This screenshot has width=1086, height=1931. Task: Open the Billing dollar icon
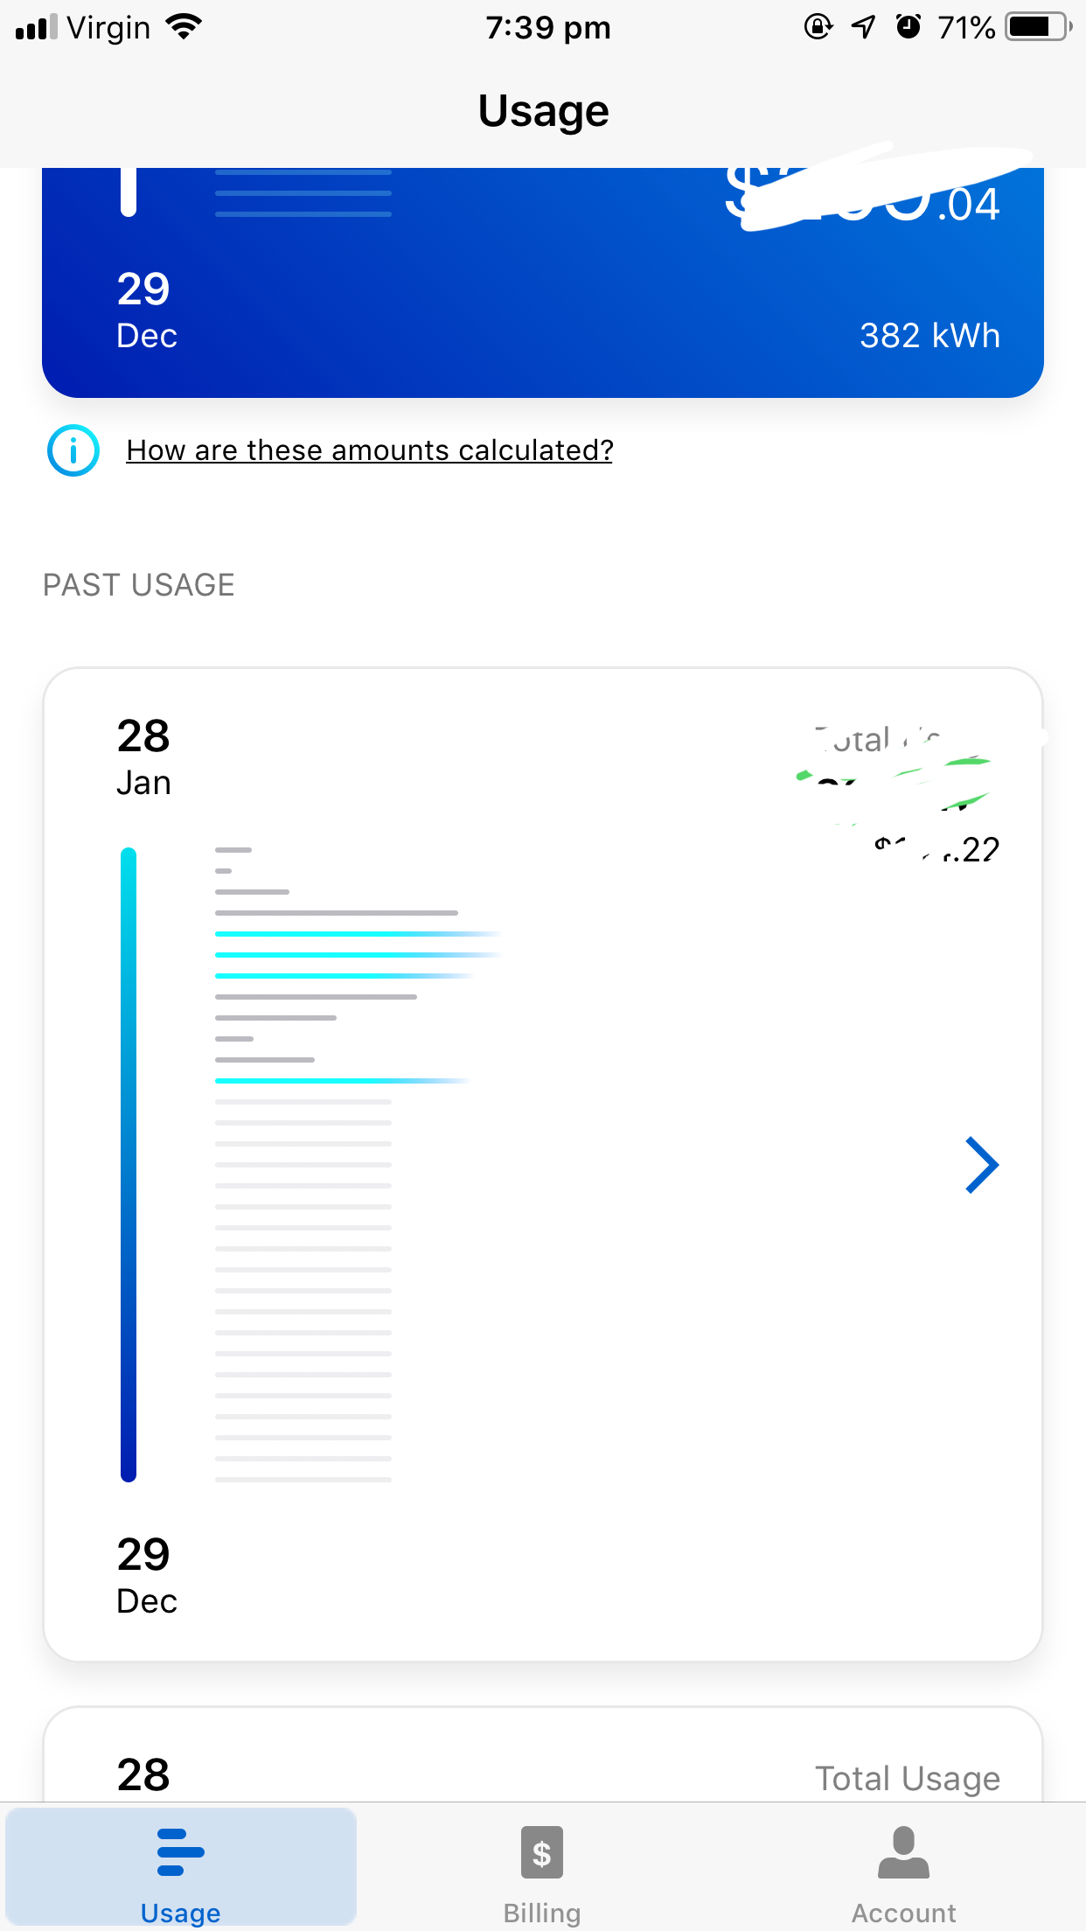click(x=541, y=1851)
